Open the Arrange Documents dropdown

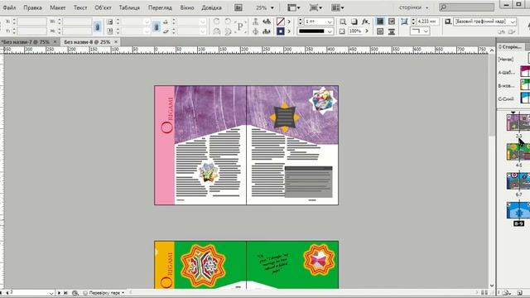pos(337,7)
